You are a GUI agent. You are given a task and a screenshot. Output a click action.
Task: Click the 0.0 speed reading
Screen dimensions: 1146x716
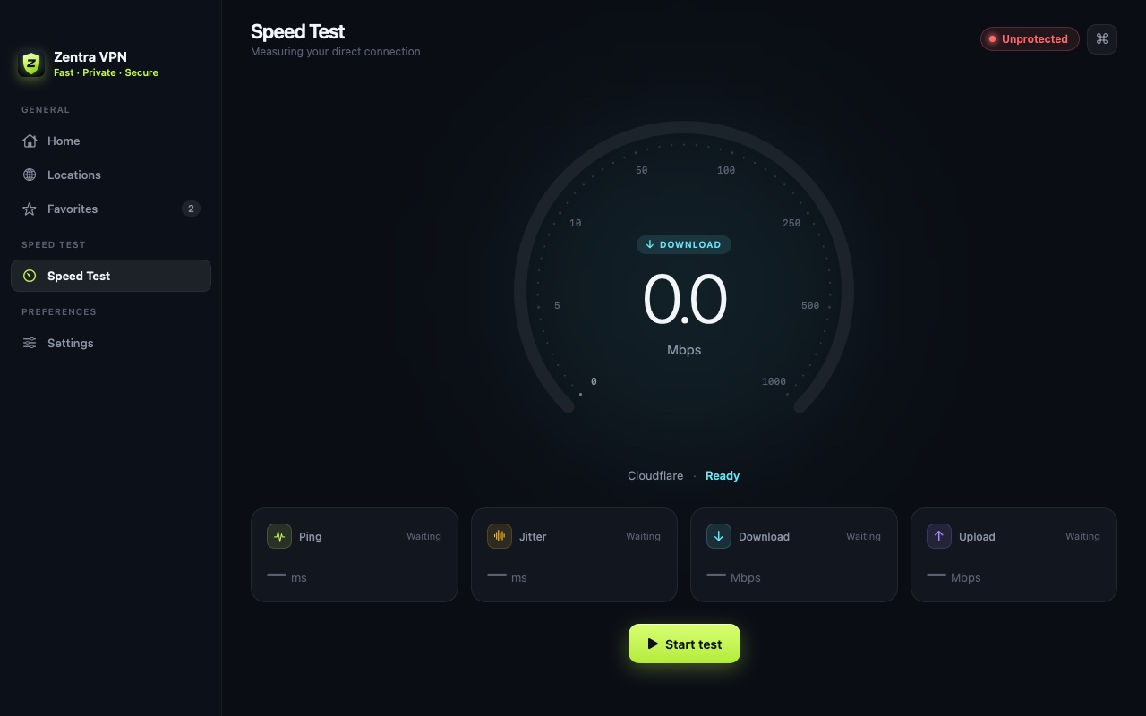coord(684,300)
